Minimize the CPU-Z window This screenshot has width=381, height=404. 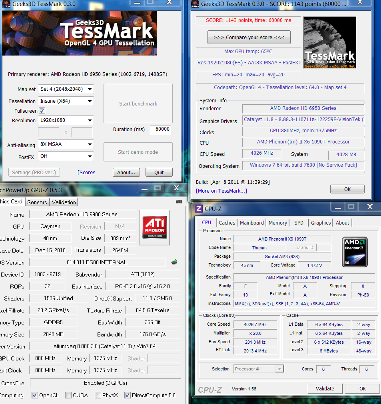click(338, 207)
